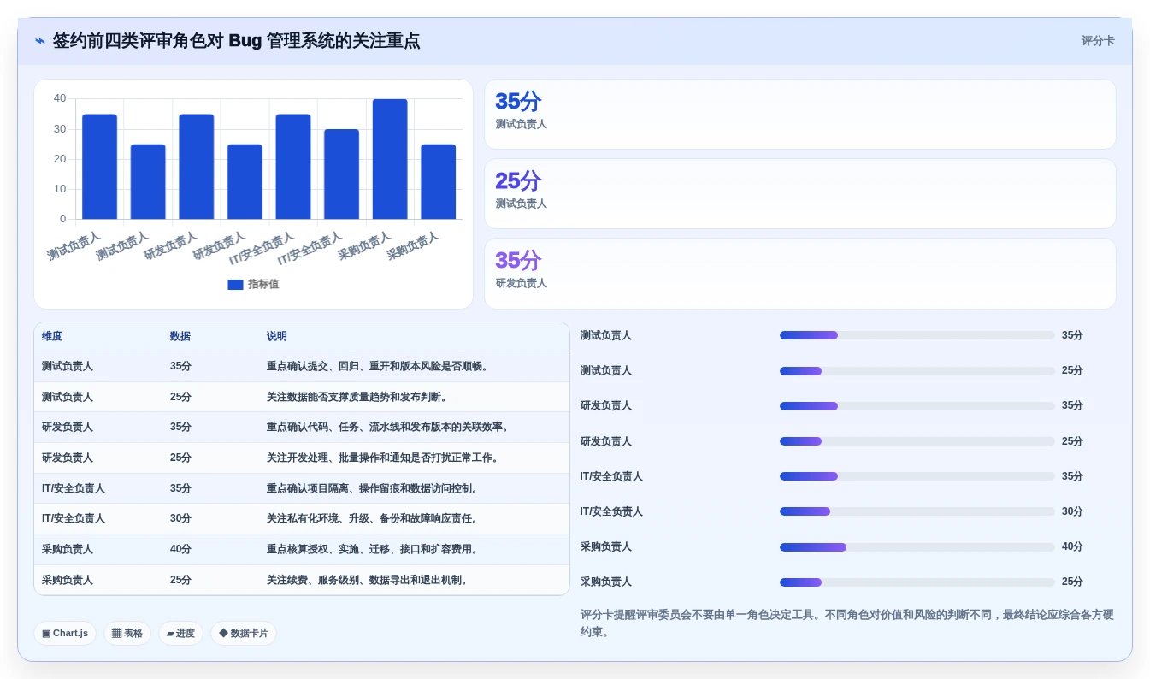Click the 40分 value beside the progress bar
This screenshot has height=679, width=1150.
[x=1072, y=546]
